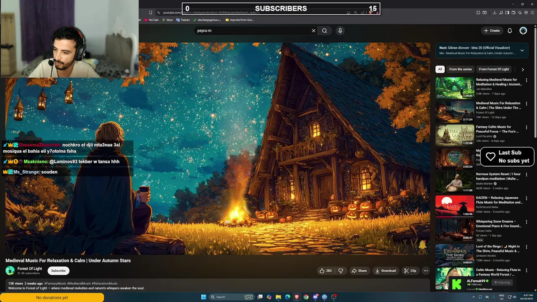537x302 pixels.
Task: Click #FantasyMusic hashtag in description
Action: coord(56,284)
